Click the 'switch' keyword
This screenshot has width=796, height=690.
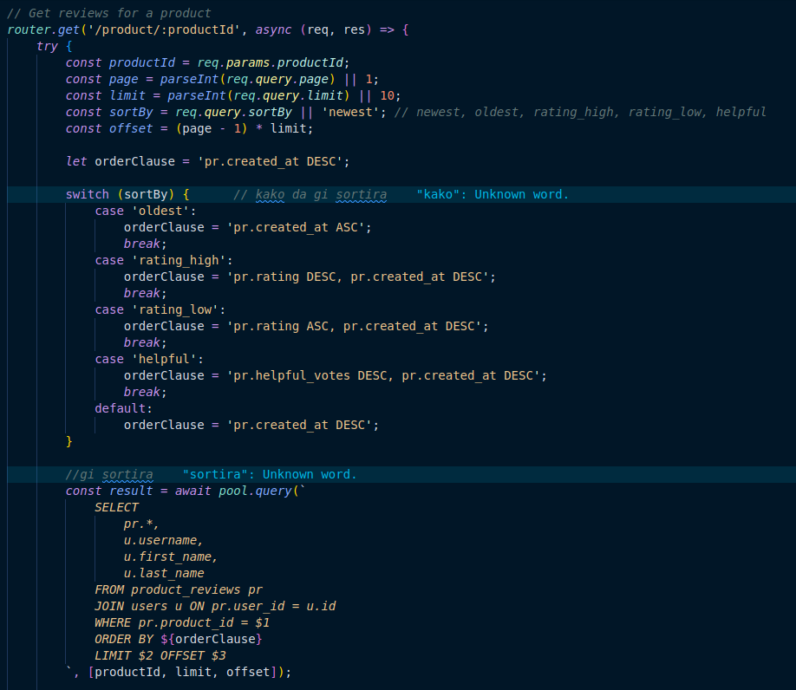point(88,194)
